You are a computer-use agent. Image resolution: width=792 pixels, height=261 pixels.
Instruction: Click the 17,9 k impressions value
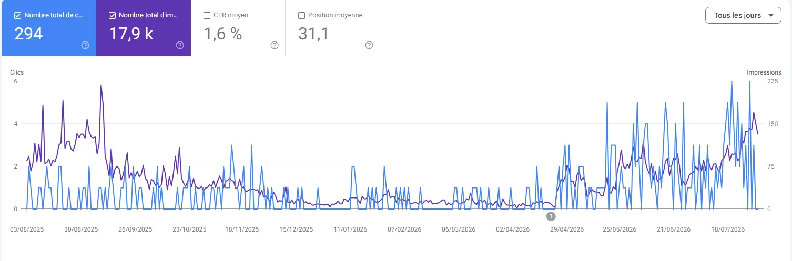pyautogui.click(x=131, y=34)
